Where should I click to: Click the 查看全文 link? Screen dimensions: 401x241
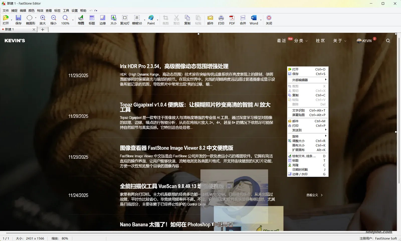pyautogui.click(x=313, y=195)
